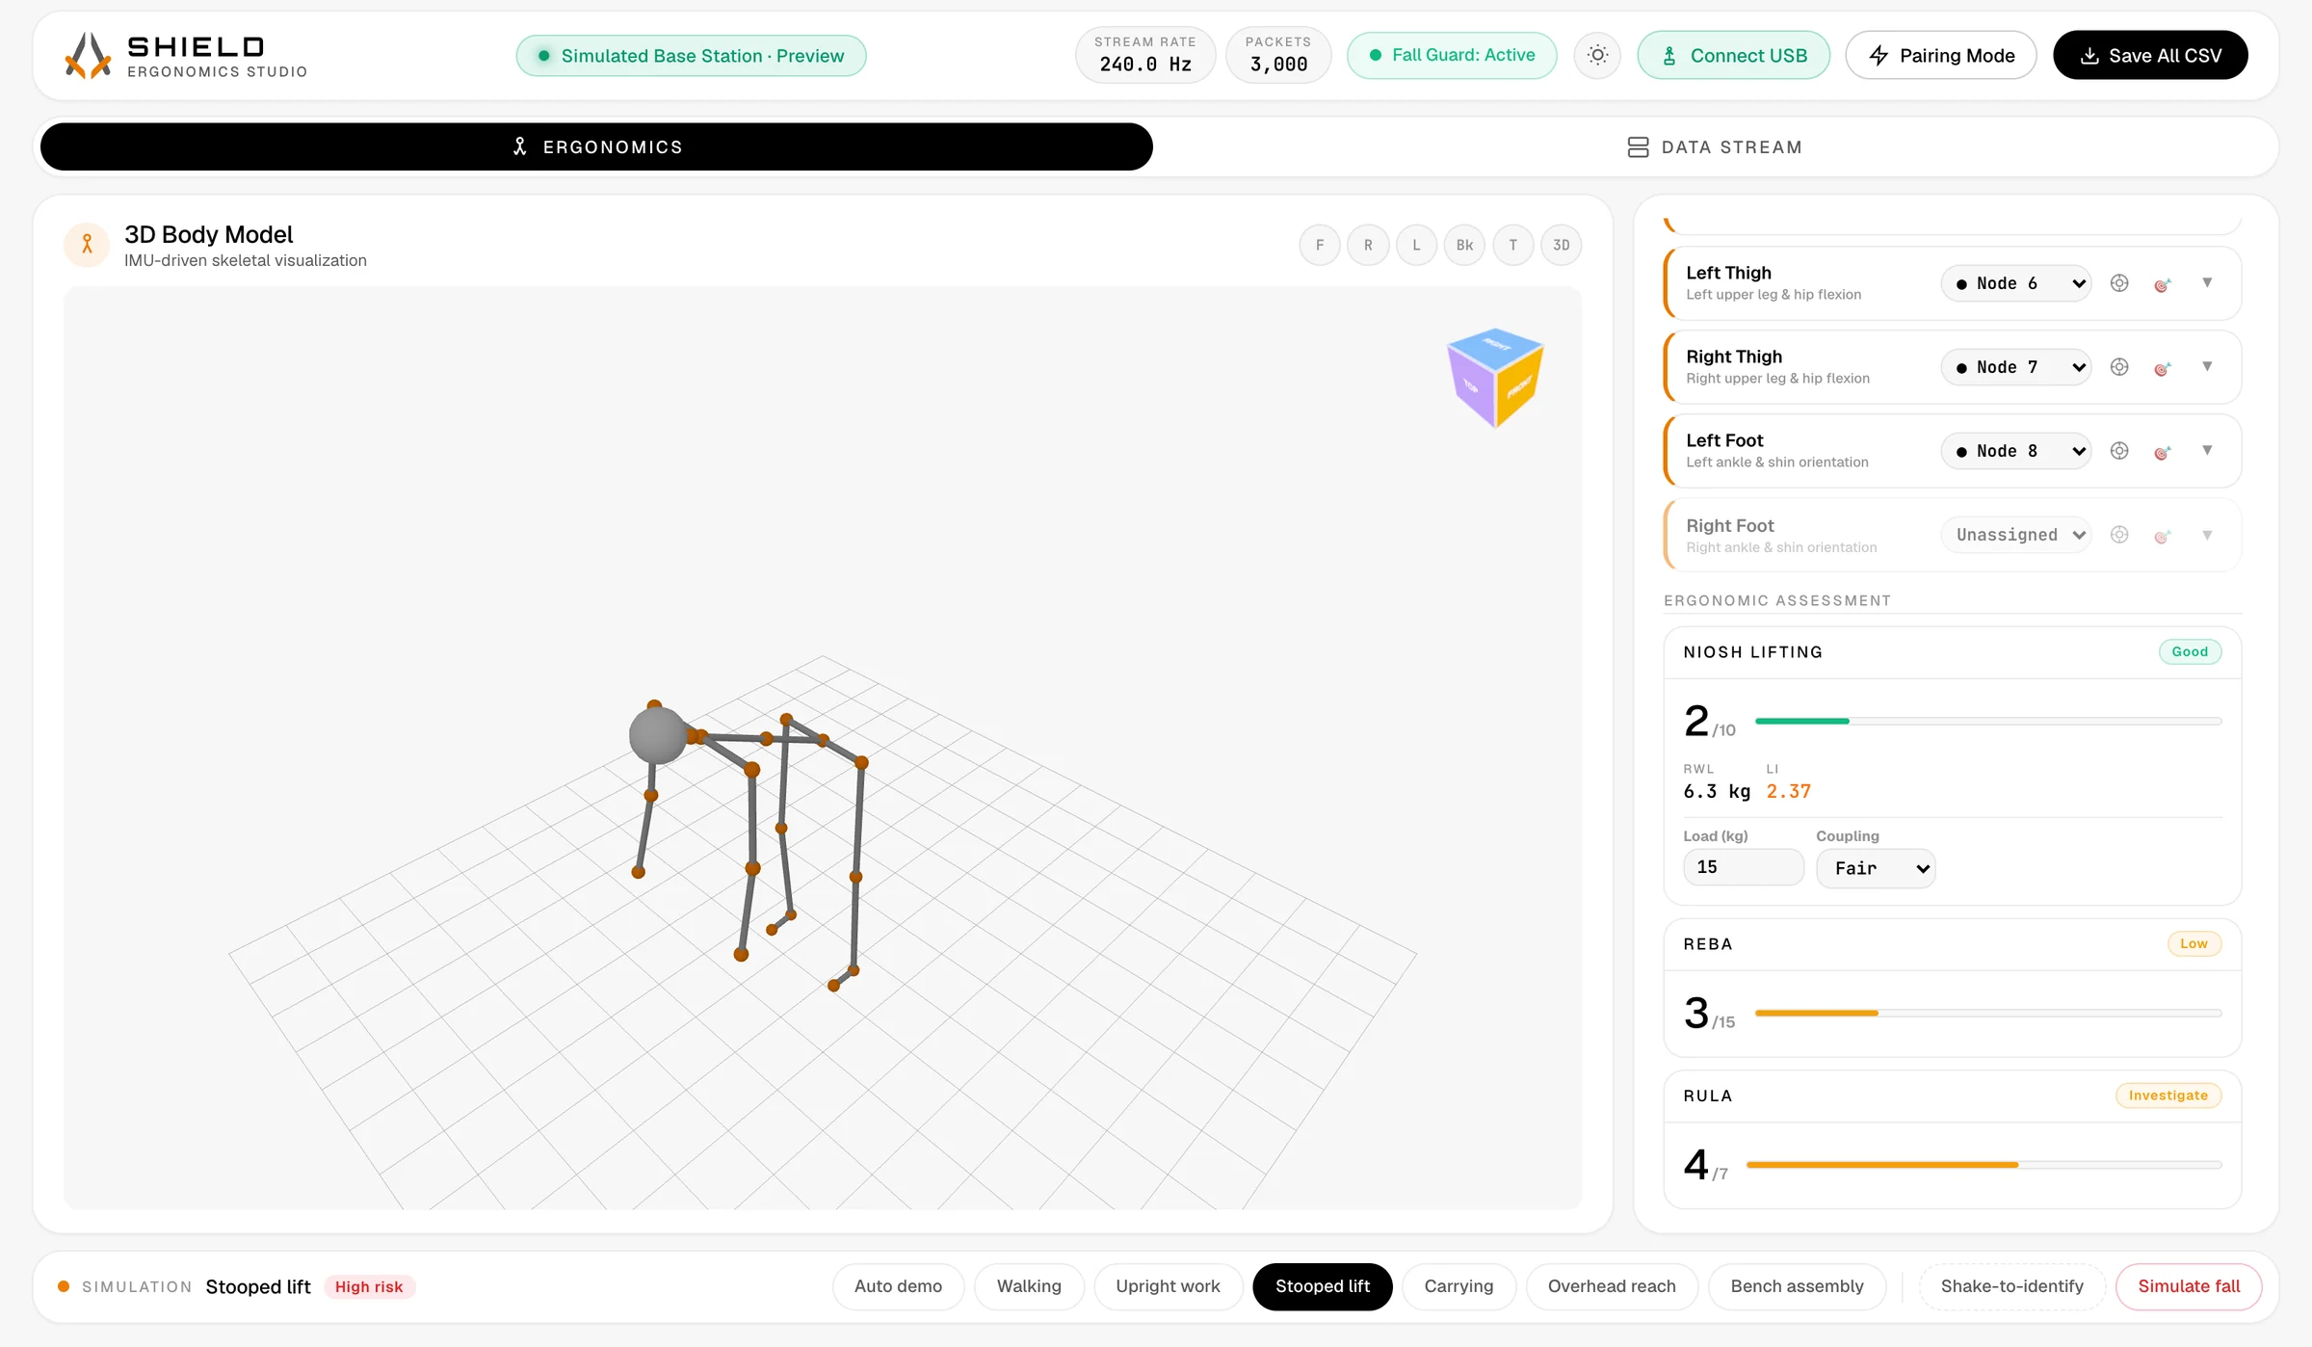Viewport: 2312px width, 1347px height.
Task: Click Connect USB button
Action: pos(1734,56)
